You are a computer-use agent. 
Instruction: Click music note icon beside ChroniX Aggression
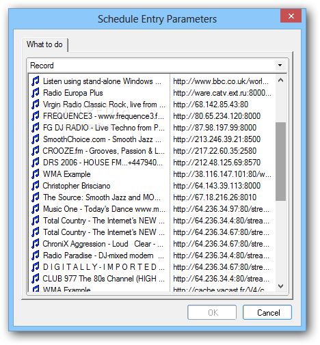pyautogui.click(x=36, y=244)
